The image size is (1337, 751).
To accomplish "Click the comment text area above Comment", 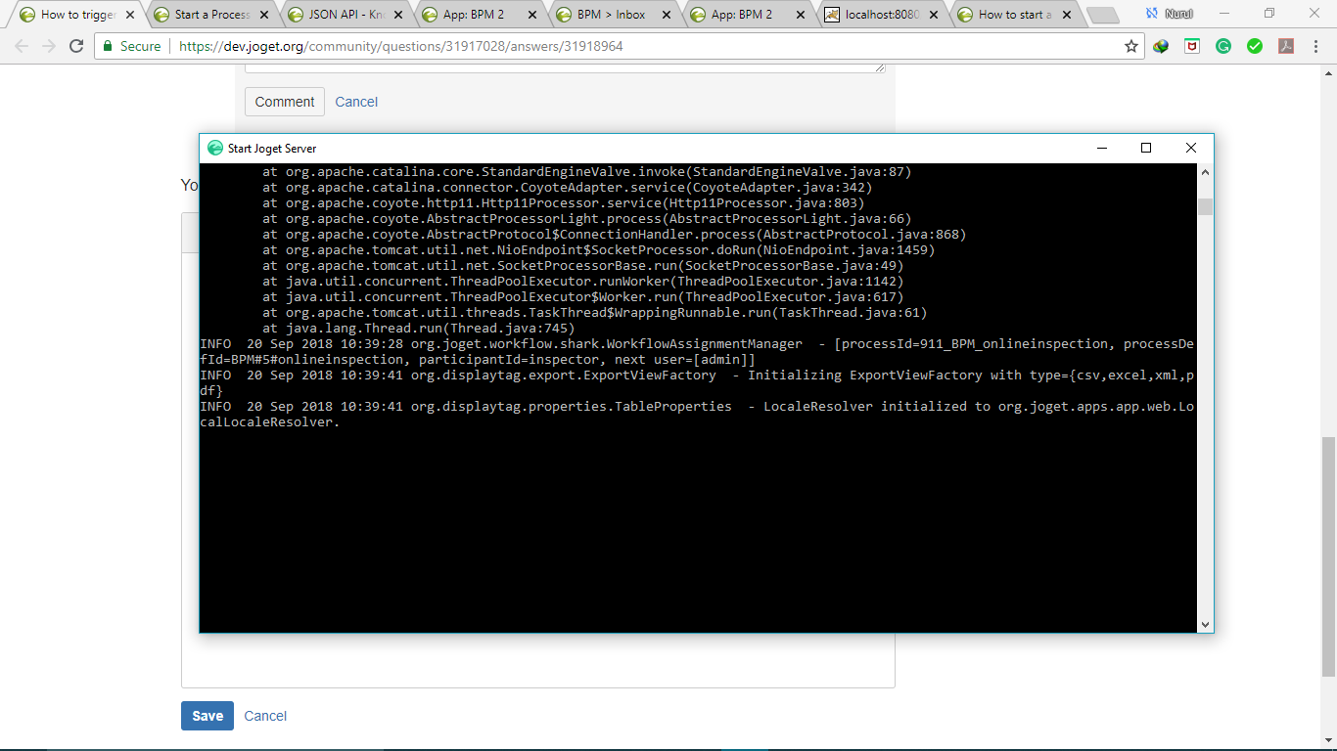I will click(x=565, y=68).
